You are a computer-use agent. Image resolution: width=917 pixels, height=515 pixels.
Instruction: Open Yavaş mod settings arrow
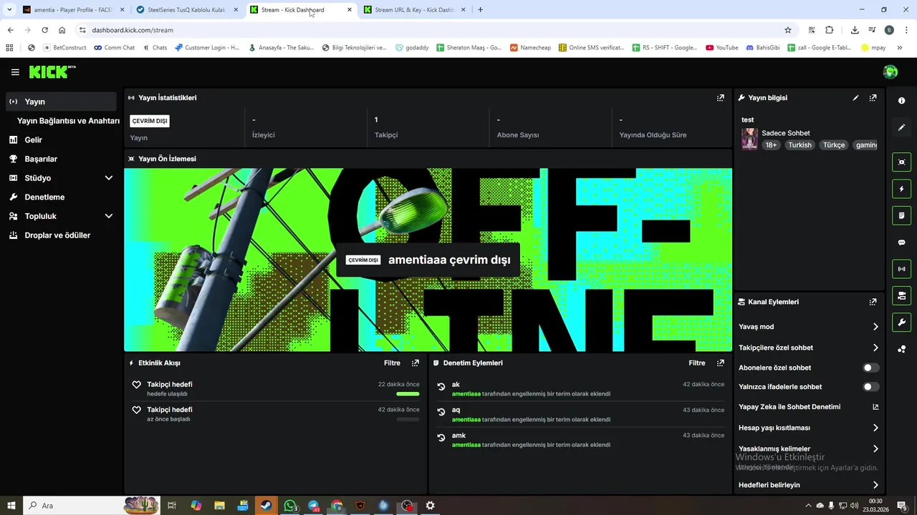[x=875, y=327]
